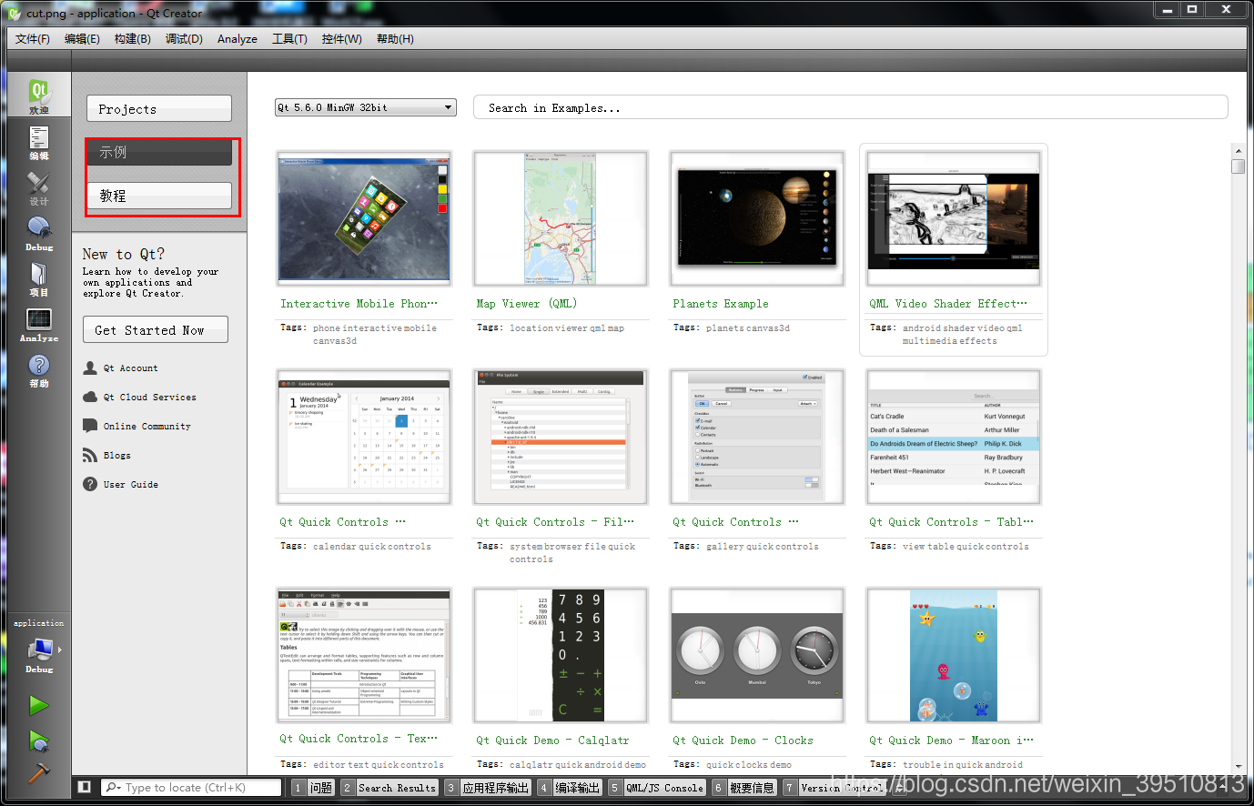Open the Projects page button
This screenshot has width=1254, height=806.
159,108
